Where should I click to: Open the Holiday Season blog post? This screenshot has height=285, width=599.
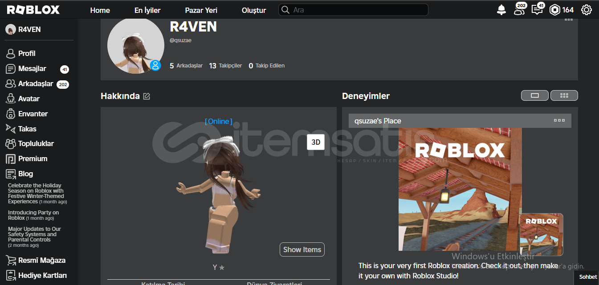coord(37,194)
